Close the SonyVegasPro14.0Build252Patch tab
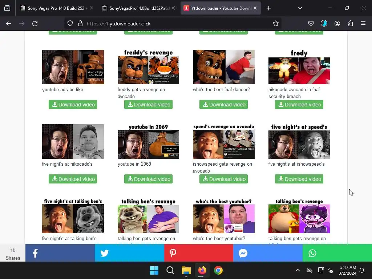Viewport: 372px width, 279px height. click(173, 8)
